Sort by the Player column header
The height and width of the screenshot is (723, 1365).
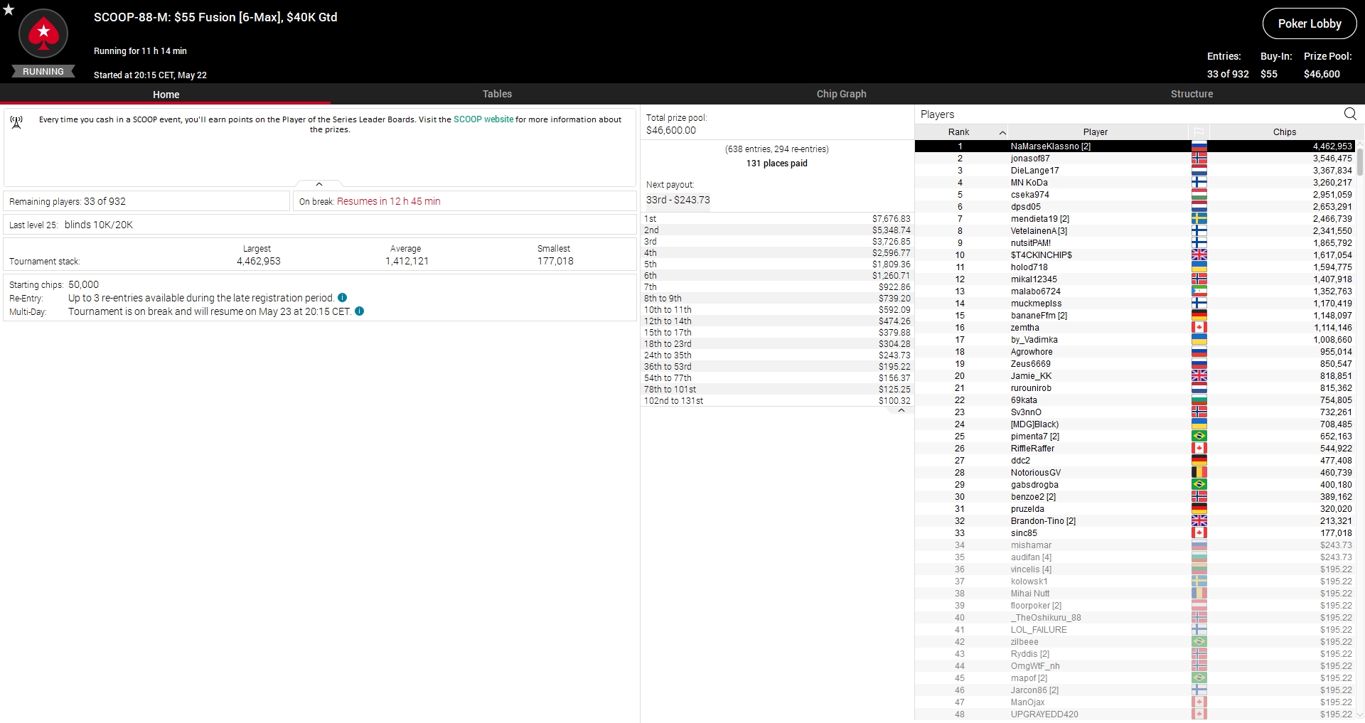pos(1096,132)
